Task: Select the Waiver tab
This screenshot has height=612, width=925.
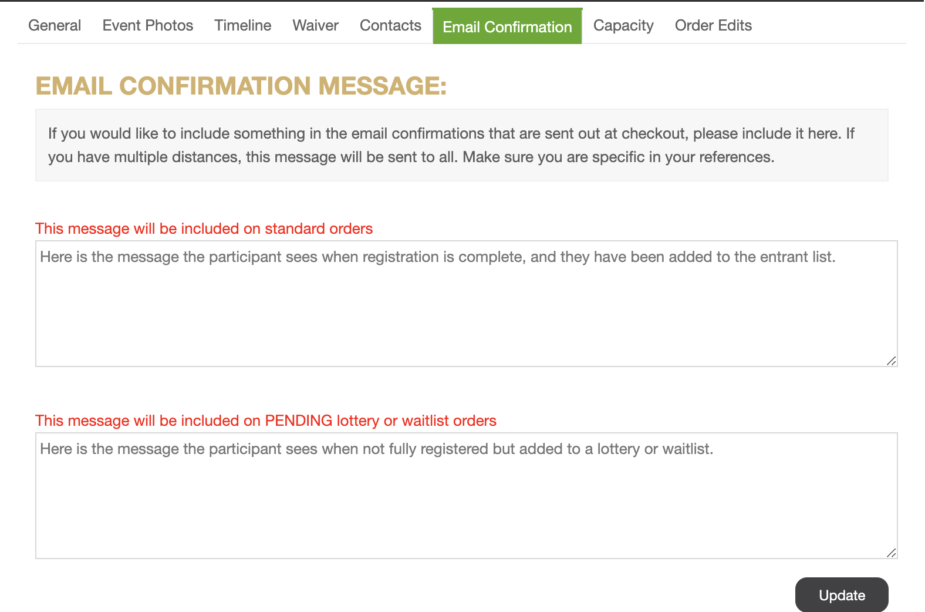Action: click(316, 25)
